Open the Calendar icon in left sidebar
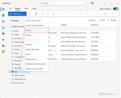This screenshot has height=98, width=121. pyautogui.click(x=3, y=15)
